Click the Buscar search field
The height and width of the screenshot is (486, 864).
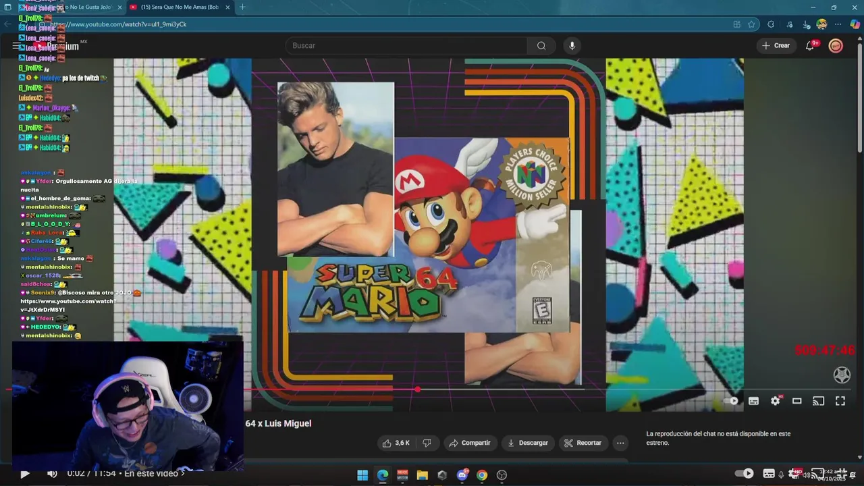click(406, 46)
